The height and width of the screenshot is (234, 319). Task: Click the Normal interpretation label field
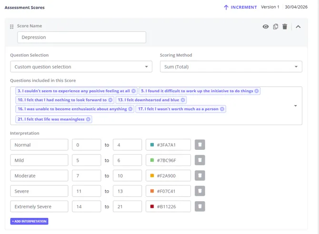tap(39, 145)
